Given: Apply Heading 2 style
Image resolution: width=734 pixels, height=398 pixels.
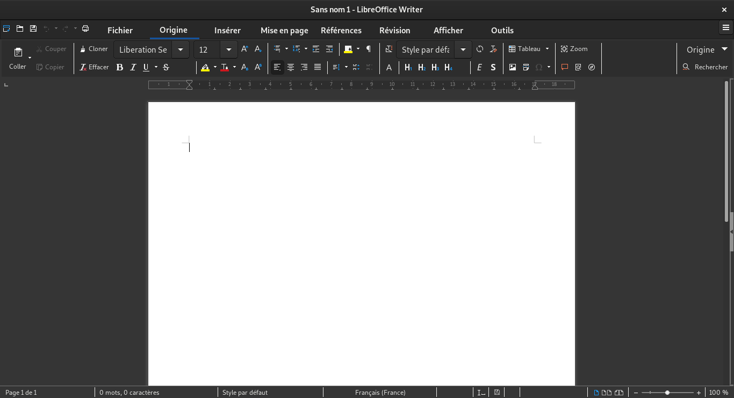Looking at the screenshot, I should point(421,67).
